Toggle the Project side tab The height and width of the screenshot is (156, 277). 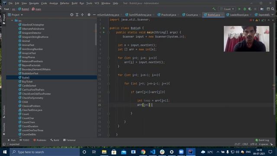(4, 19)
